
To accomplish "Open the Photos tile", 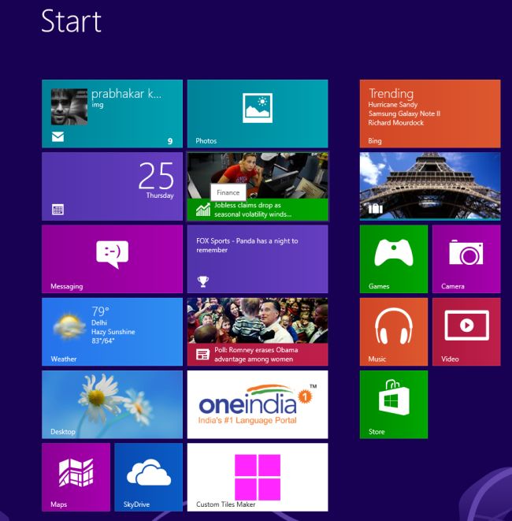I will (258, 114).
